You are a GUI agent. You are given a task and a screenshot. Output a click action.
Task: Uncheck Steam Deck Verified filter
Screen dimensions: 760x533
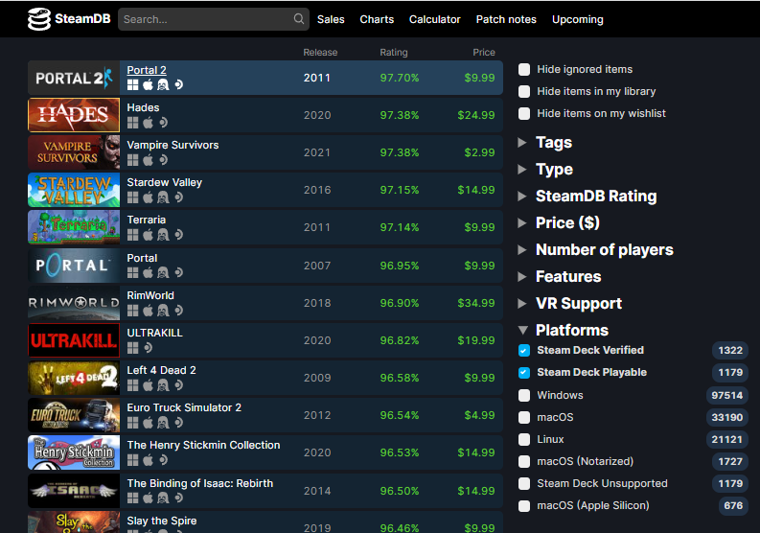pos(524,350)
